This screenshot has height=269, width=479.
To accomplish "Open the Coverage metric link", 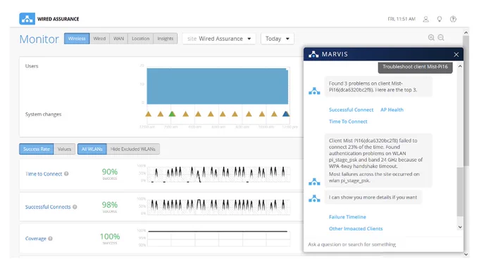I will [x=35, y=239].
